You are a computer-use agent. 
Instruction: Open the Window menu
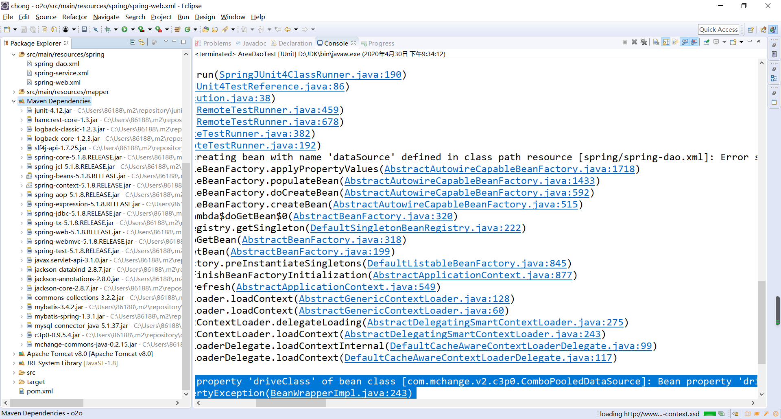tap(233, 17)
